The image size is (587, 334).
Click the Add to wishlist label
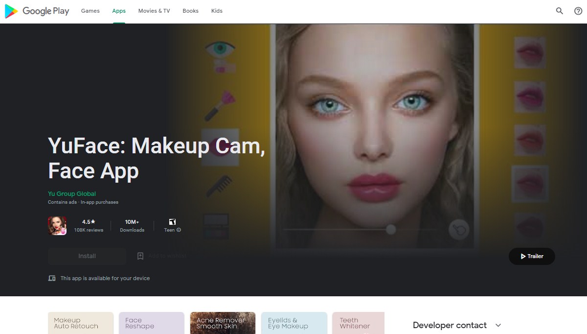(167, 256)
